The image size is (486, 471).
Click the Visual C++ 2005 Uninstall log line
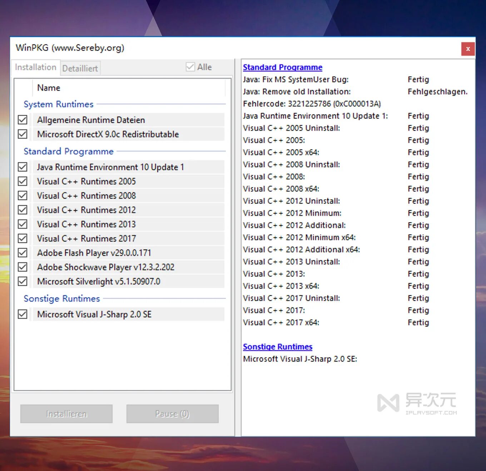click(x=291, y=128)
